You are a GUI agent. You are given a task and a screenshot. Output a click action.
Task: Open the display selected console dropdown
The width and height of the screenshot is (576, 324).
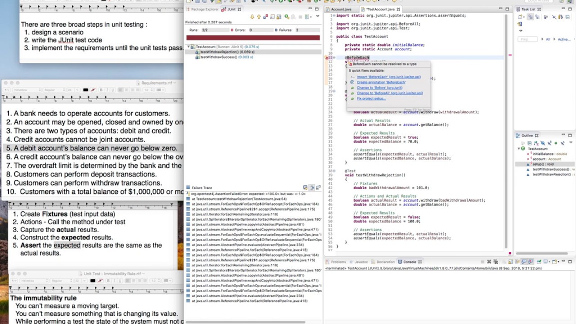(549, 261)
